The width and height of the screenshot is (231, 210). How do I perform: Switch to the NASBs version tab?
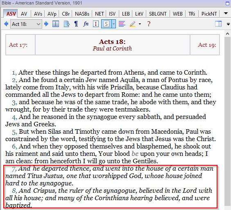pyautogui.click(x=82, y=14)
